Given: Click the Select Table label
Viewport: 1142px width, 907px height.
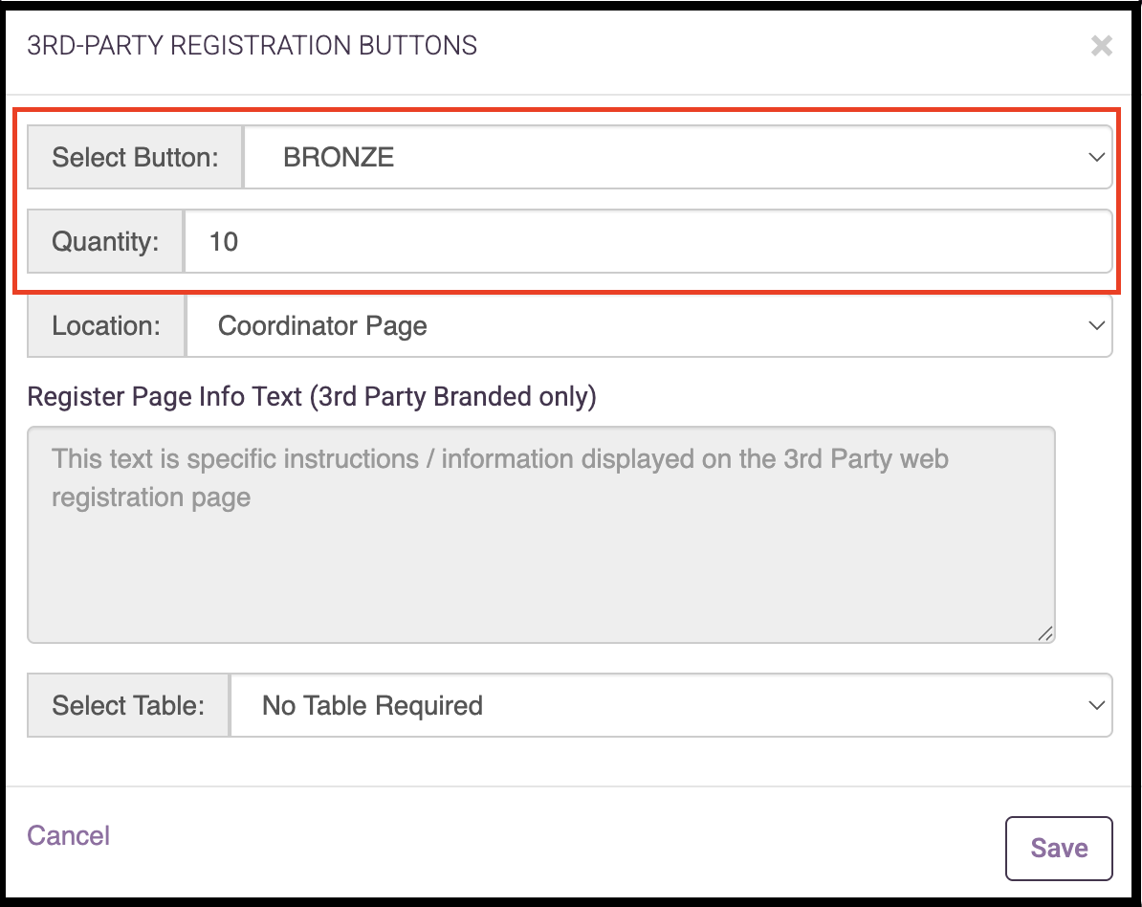Looking at the screenshot, I should [x=128, y=705].
